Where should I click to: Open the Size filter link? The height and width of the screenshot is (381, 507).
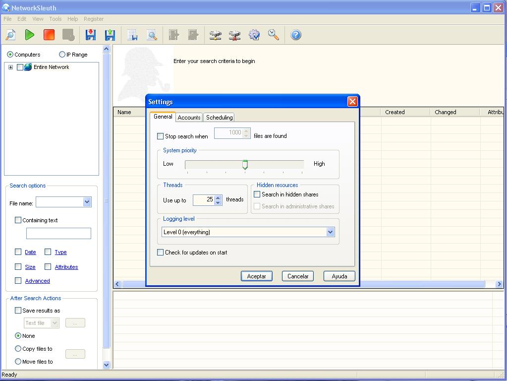coord(30,267)
